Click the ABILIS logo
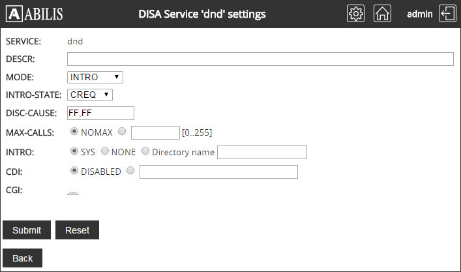This screenshot has width=461, height=272. pyautogui.click(x=35, y=14)
